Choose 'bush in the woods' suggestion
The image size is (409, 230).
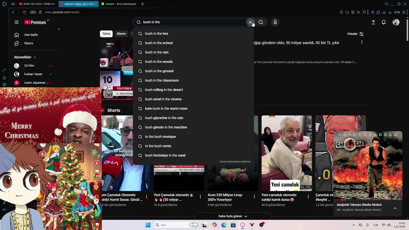(x=193, y=62)
